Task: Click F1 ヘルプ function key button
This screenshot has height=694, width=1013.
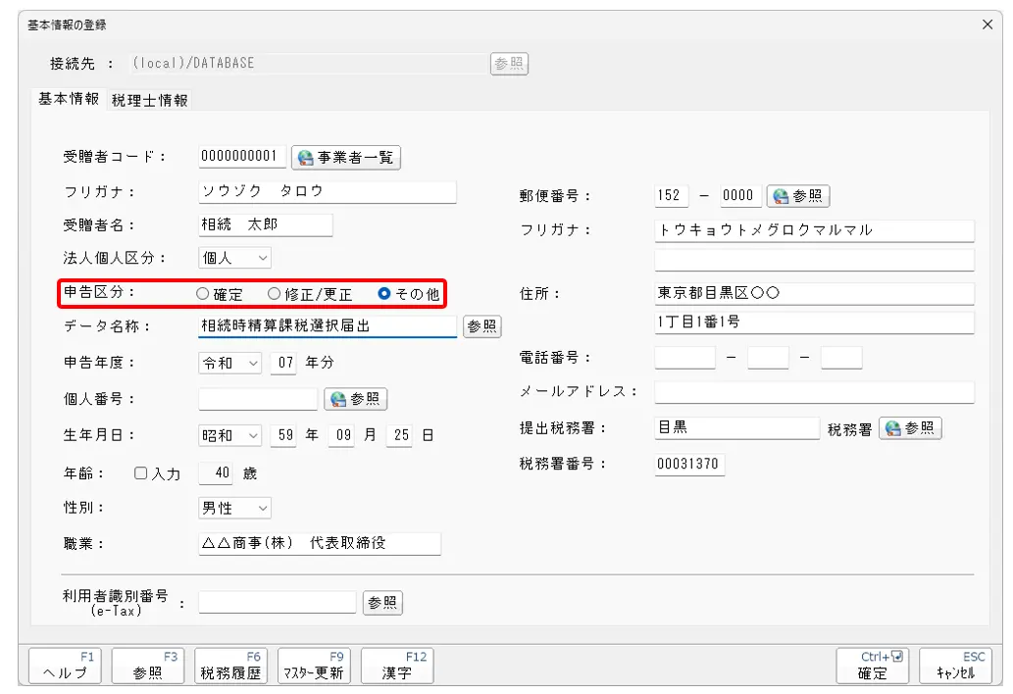Action: (65, 666)
